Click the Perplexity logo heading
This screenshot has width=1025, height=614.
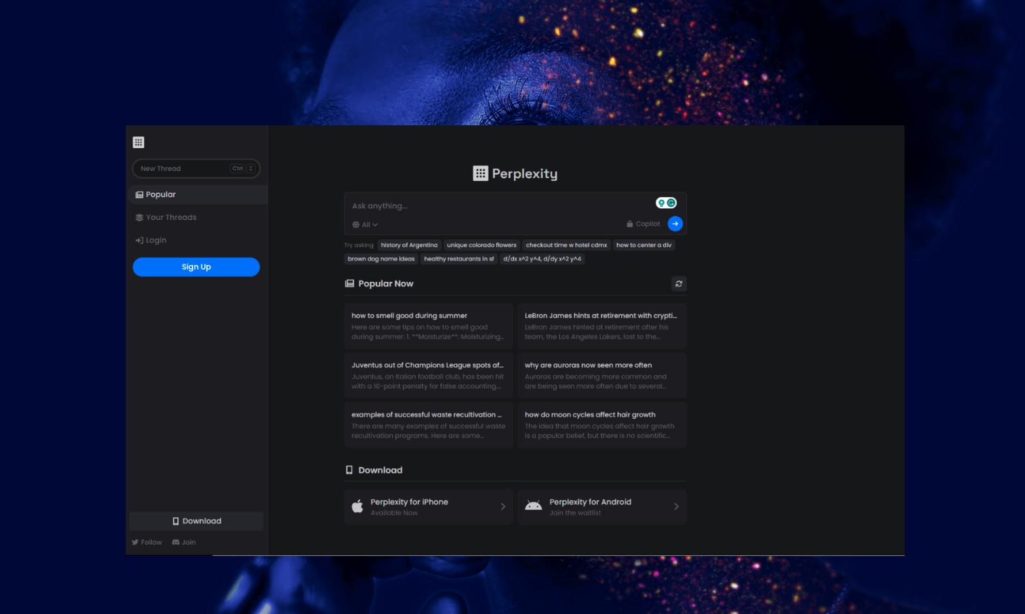point(515,174)
